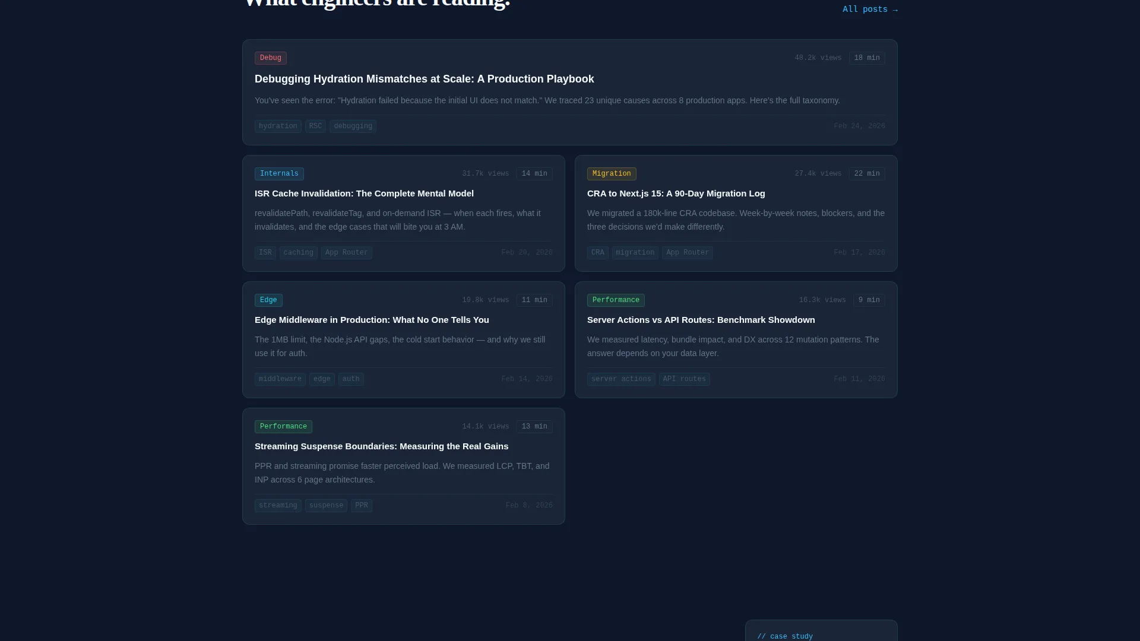Click the Feb 11, 2026 date
Viewport: 1140px width, 641px height.
859,379
